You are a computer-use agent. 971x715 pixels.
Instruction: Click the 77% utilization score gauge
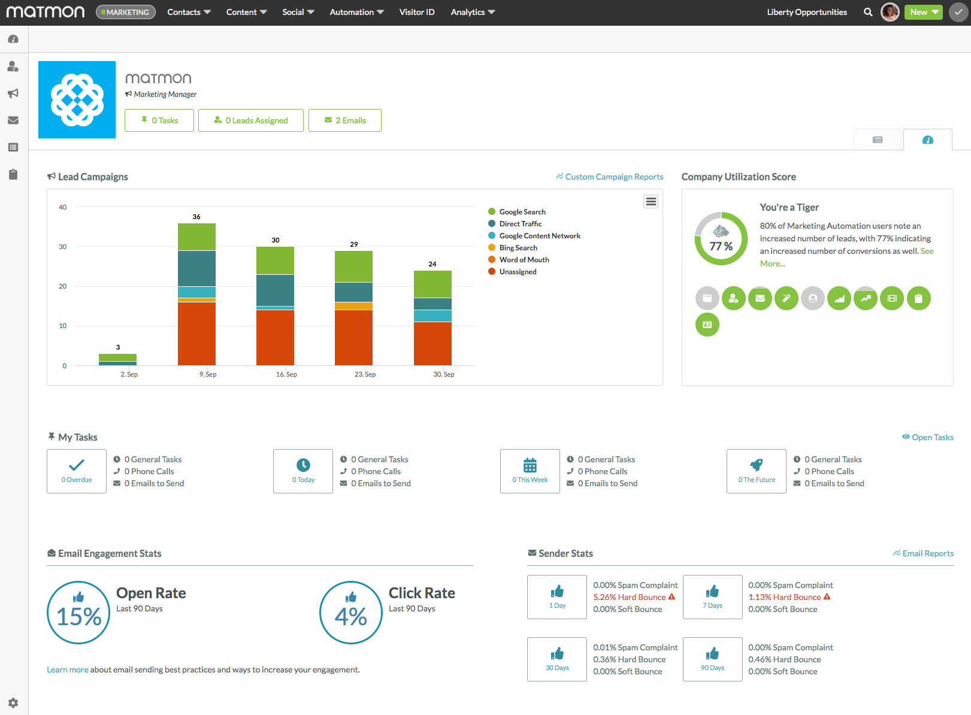click(721, 238)
